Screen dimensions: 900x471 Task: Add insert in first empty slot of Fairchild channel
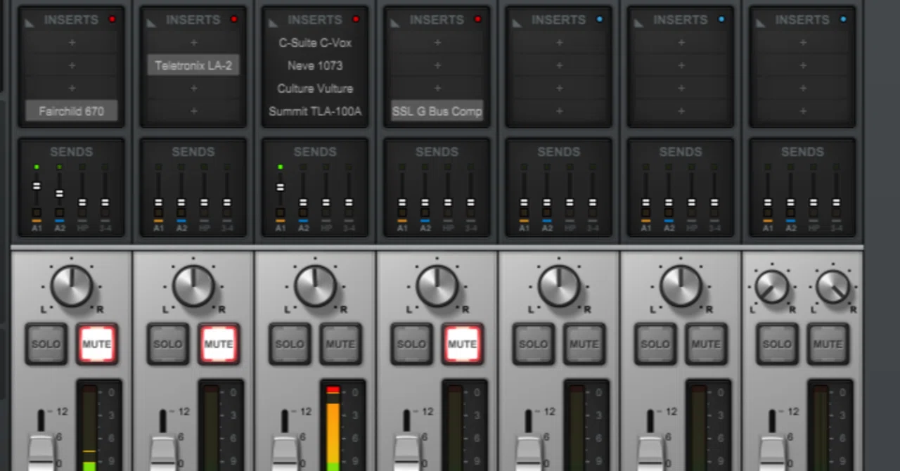[x=71, y=43]
